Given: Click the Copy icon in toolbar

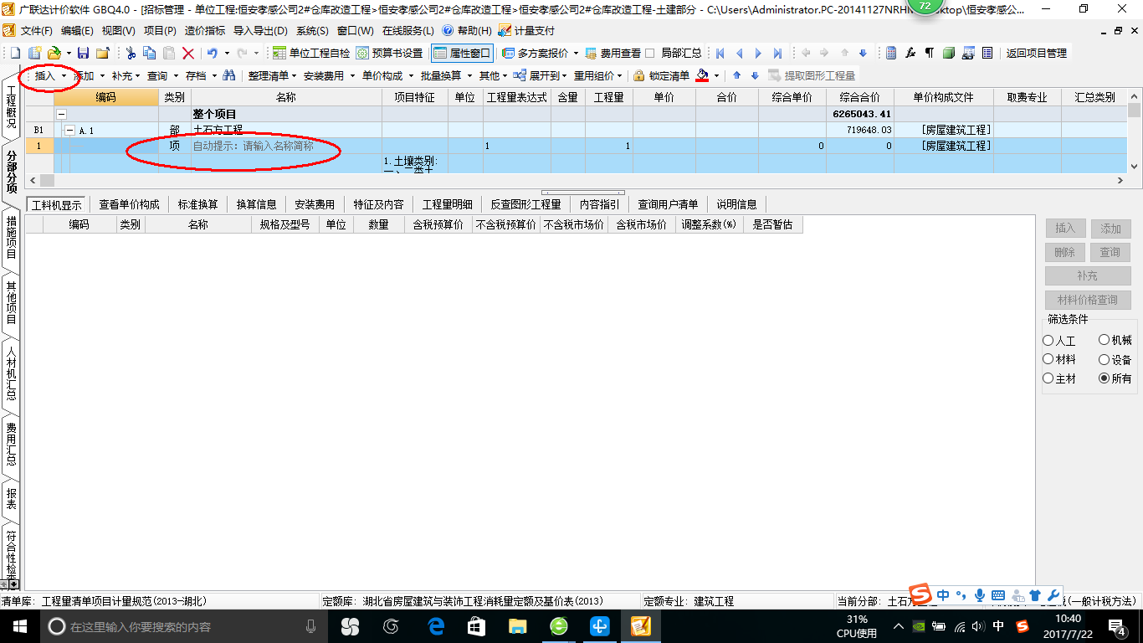Looking at the screenshot, I should (x=150, y=53).
